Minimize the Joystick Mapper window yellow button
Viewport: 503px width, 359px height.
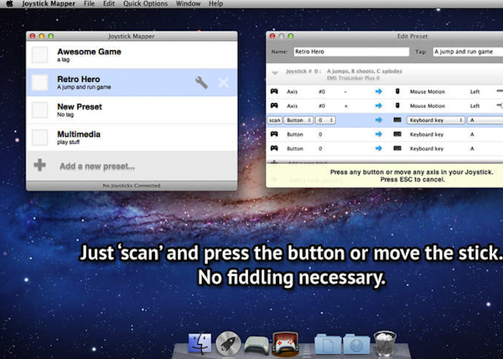[x=41, y=36]
